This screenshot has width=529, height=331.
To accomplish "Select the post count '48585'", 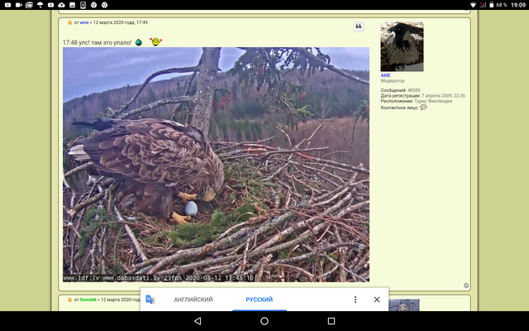I will tap(414, 90).
